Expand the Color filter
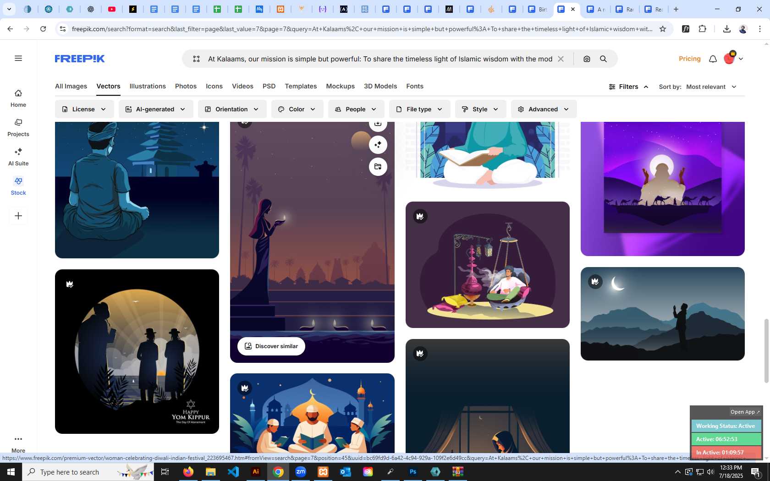 297,109
